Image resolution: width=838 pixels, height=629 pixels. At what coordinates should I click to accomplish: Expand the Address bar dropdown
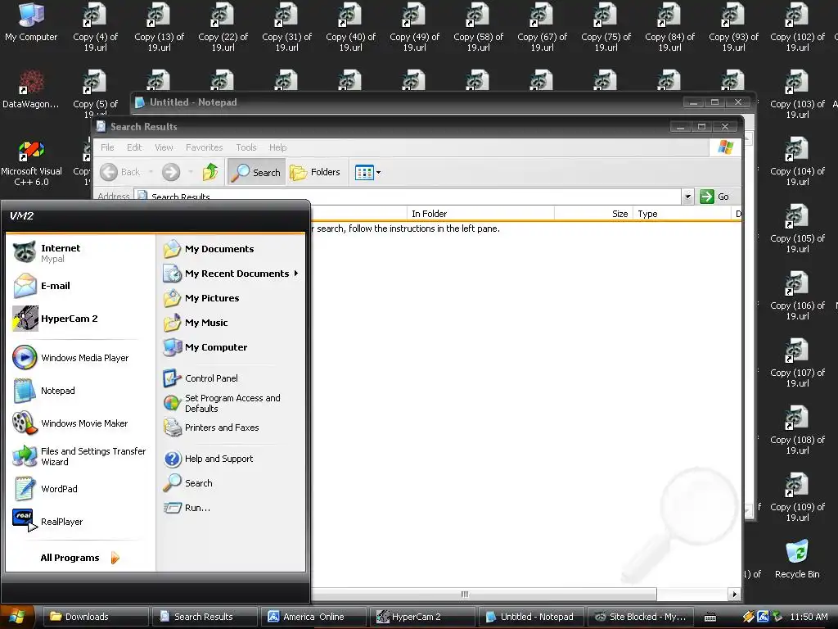click(x=687, y=197)
